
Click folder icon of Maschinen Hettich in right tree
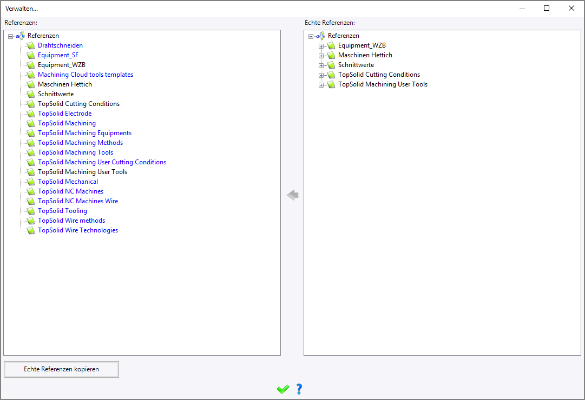point(331,55)
